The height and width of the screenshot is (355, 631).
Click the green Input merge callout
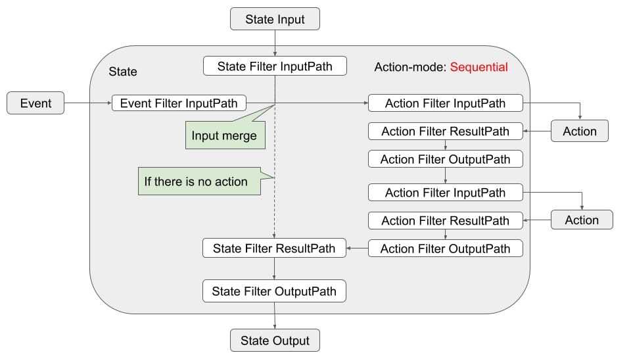point(224,135)
